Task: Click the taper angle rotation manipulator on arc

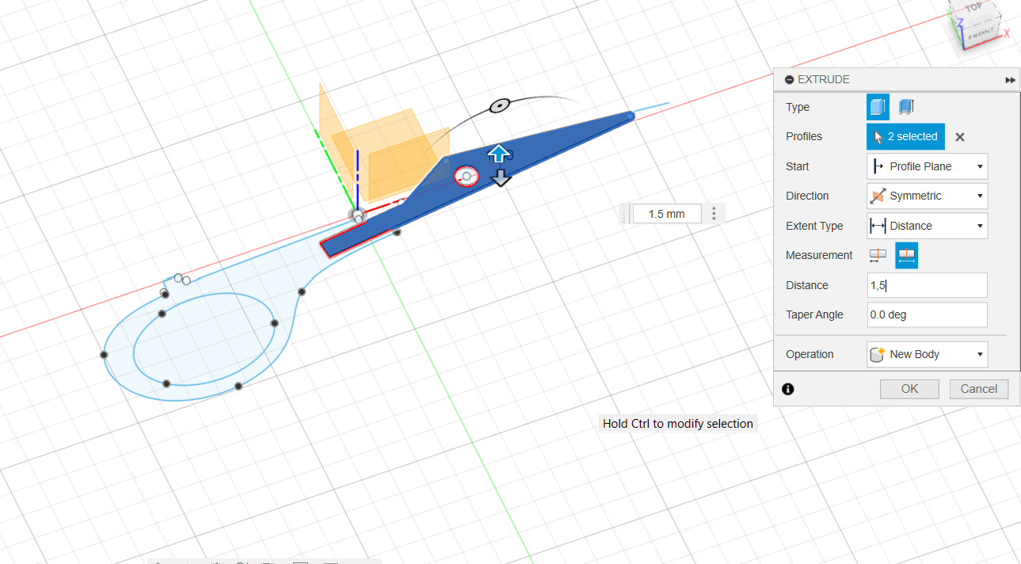Action: click(499, 105)
